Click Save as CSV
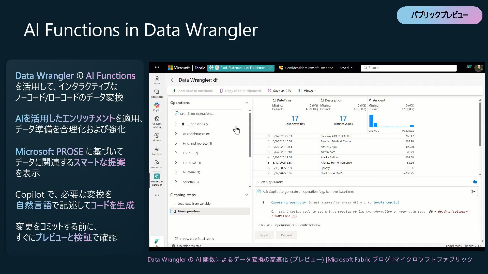The image size is (488, 274). click(280, 91)
